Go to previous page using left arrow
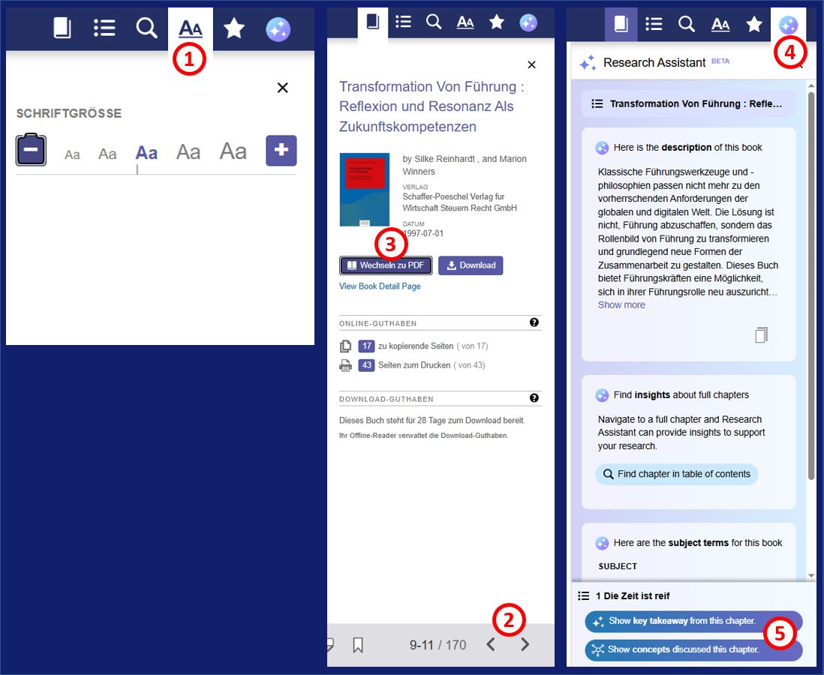Image resolution: width=824 pixels, height=675 pixels. 491,644
